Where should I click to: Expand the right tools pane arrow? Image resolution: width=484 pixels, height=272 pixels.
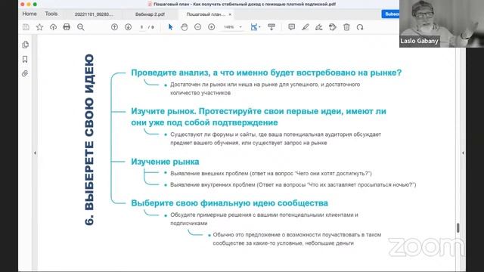(463, 153)
